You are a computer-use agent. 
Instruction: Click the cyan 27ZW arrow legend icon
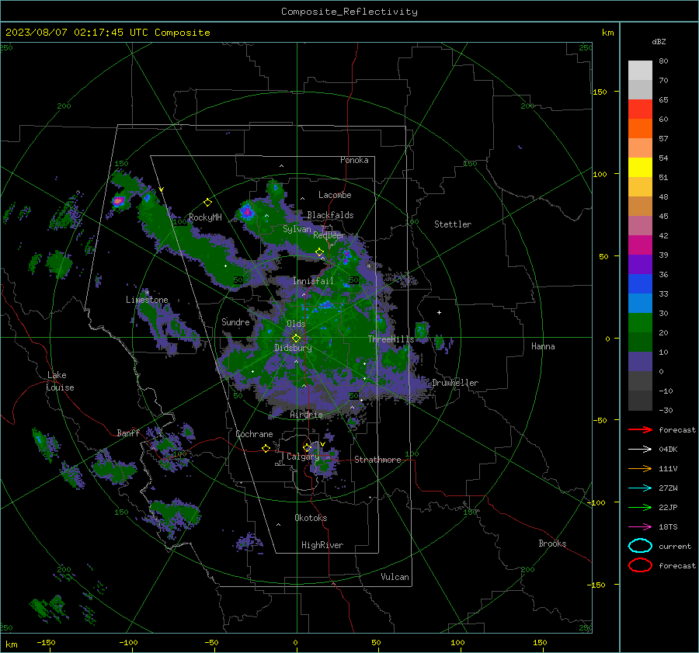(640, 488)
